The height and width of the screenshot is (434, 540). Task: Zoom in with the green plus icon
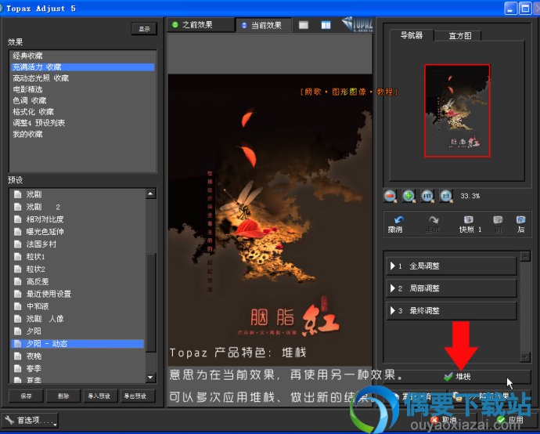[x=409, y=196]
